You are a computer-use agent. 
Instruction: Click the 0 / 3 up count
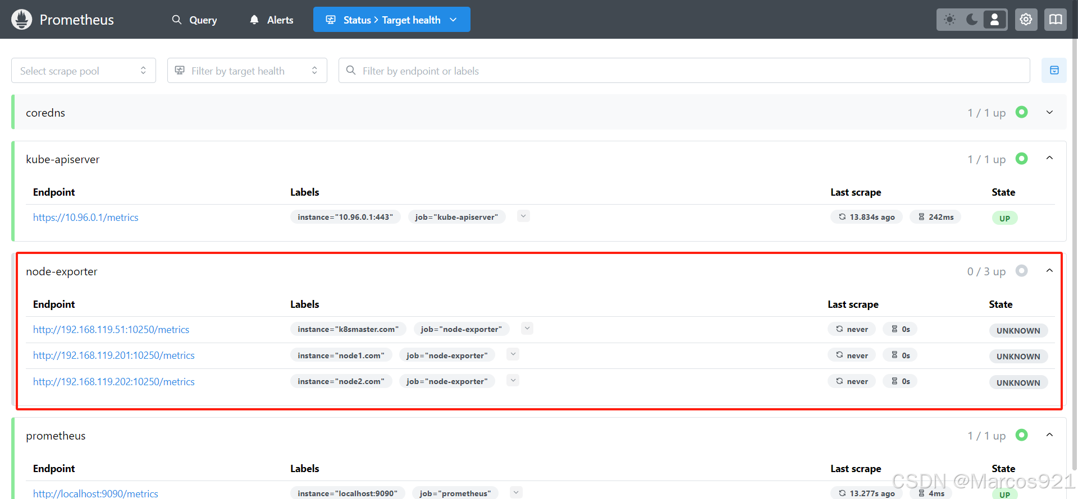pos(986,271)
